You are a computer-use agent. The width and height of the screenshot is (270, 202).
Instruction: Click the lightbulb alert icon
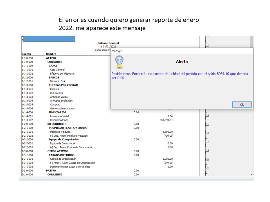click(x=120, y=62)
